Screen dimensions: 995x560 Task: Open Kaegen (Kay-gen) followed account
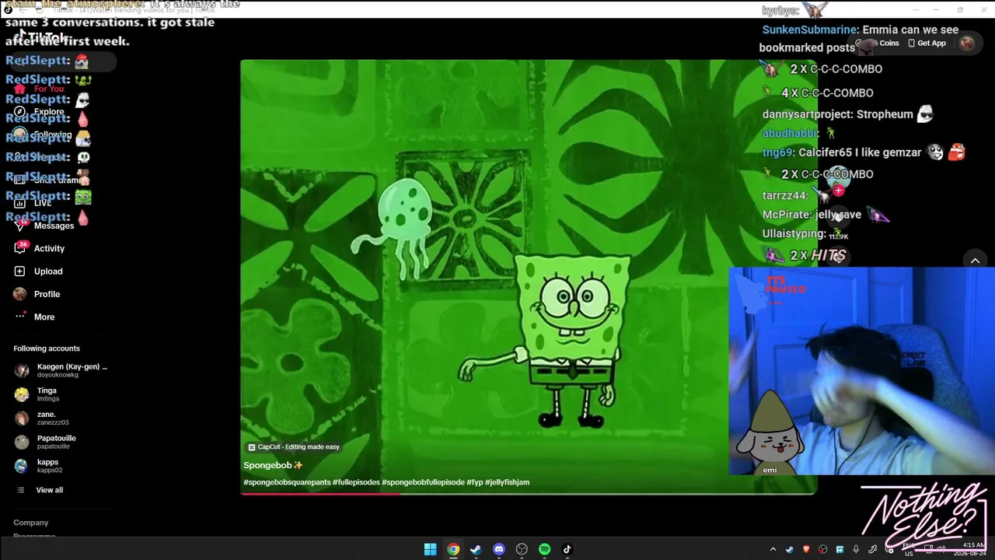(61, 370)
